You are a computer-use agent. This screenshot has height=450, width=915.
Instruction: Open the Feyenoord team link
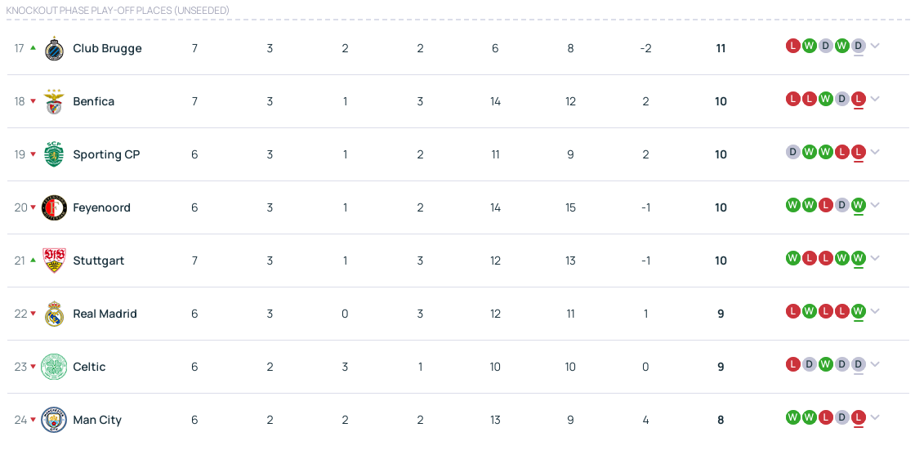(x=101, y=207)
